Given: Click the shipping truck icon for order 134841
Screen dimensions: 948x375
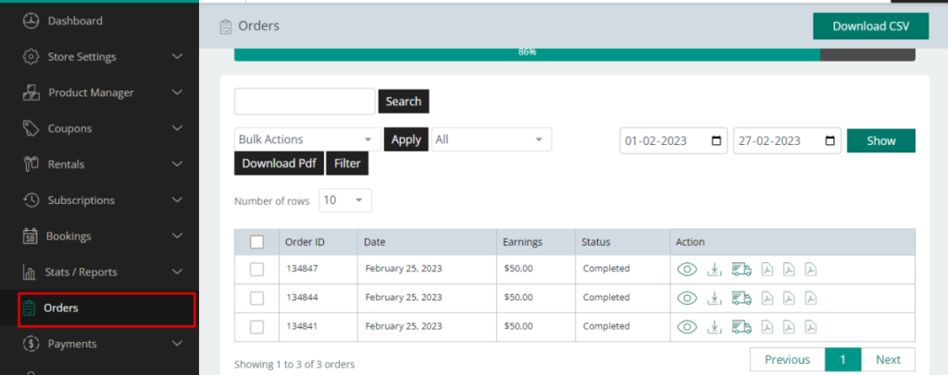Looking at the screenshot, I should [x=741, y=327].
